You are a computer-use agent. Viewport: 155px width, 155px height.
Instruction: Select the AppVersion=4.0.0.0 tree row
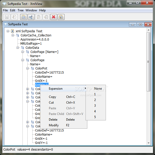[x=35, y=40]
